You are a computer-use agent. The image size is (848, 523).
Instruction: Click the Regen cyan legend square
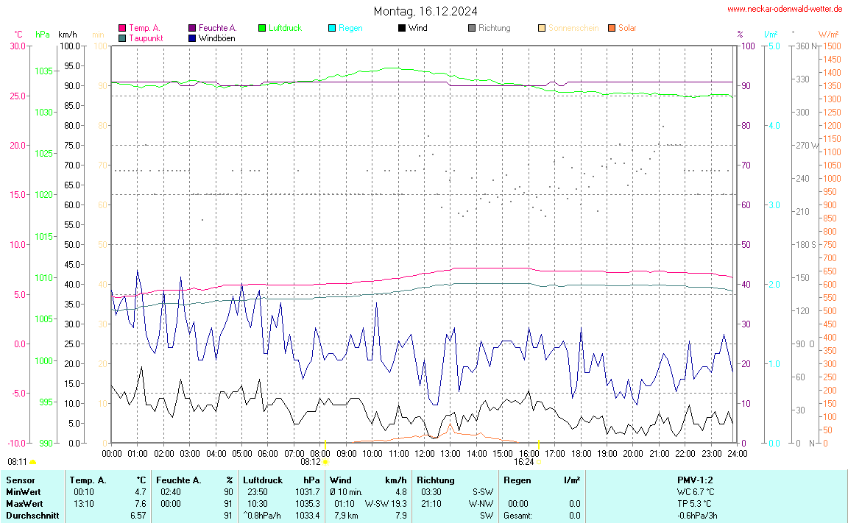point(332,28)
